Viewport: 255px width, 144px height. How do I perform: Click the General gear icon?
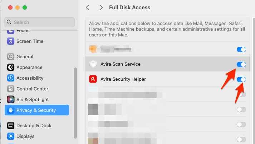click(11, 56)
